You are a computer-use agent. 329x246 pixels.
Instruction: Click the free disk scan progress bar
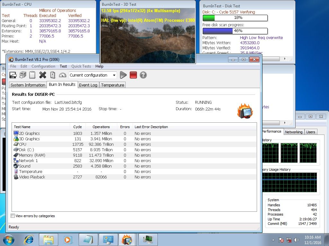point(235,31)
